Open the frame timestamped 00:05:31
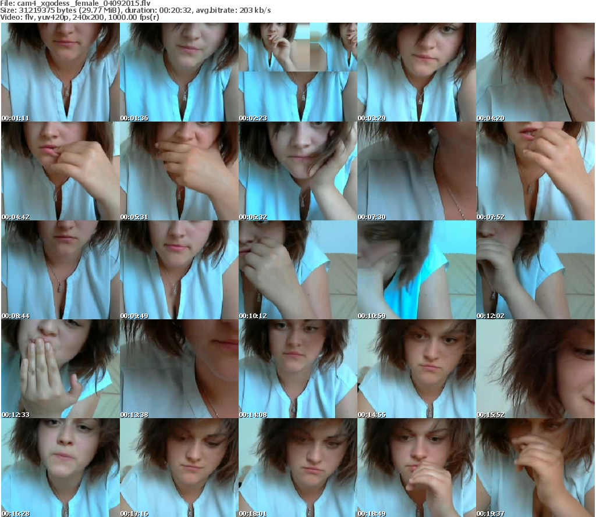The width and height of the screenshot is (596, 517). 179,171
